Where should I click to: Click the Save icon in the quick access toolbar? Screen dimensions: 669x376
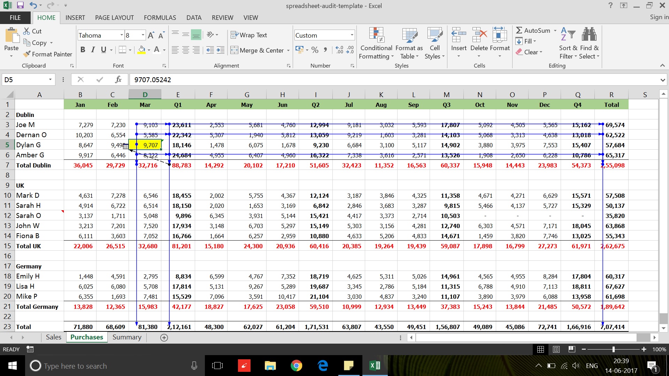pyautogui.click(x=20, y=5)
